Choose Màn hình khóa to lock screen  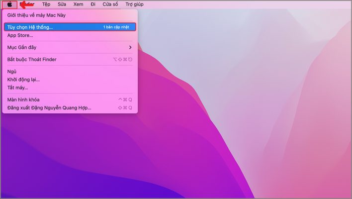23,99
